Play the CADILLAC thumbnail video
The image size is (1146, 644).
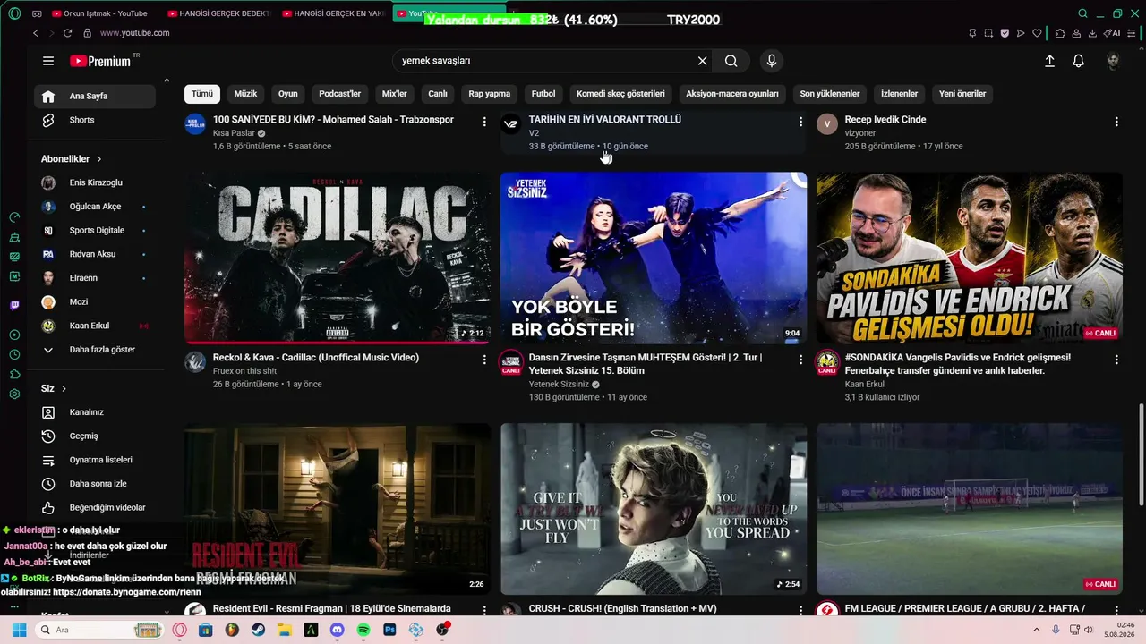338,258
